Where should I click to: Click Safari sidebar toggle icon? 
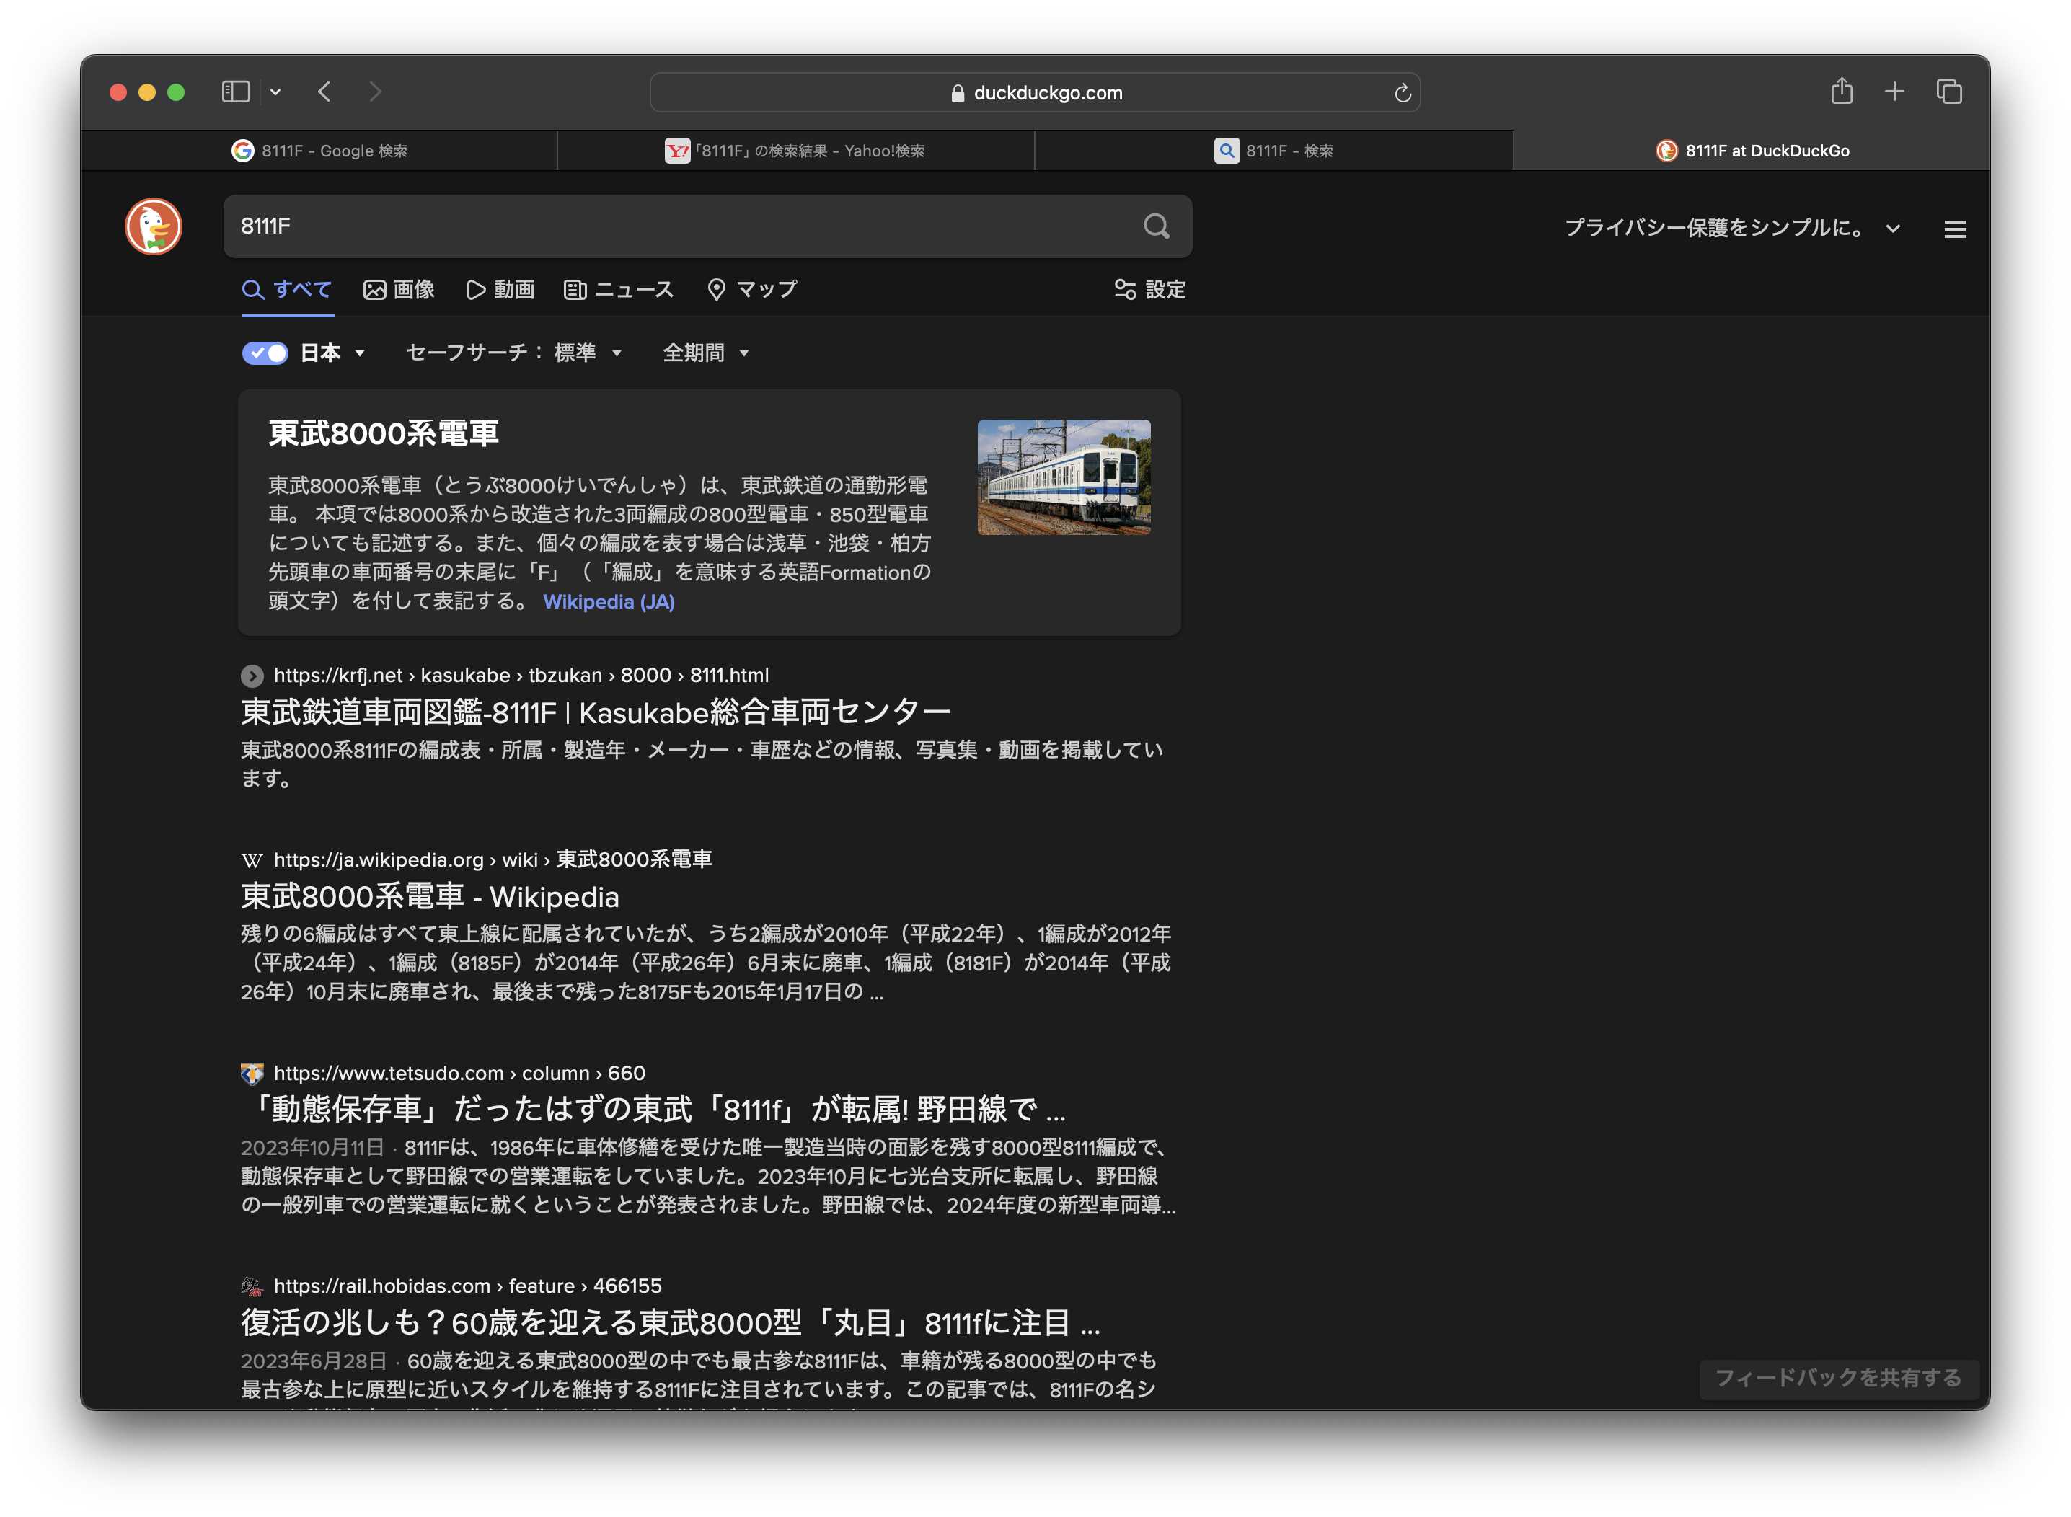coord(235,92)
